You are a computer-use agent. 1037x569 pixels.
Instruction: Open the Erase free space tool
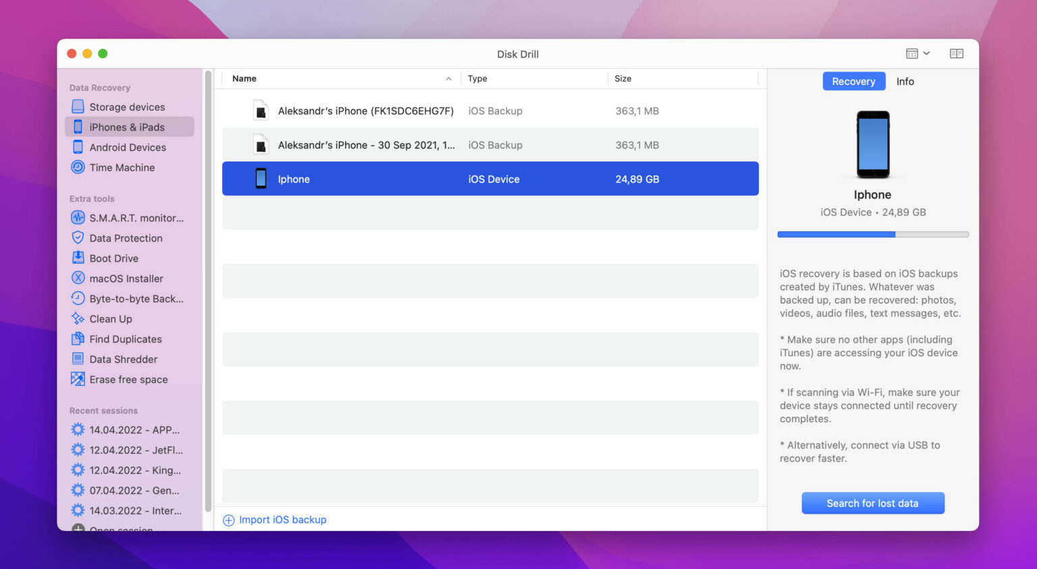pyautogui.click(x=128, y=379)
